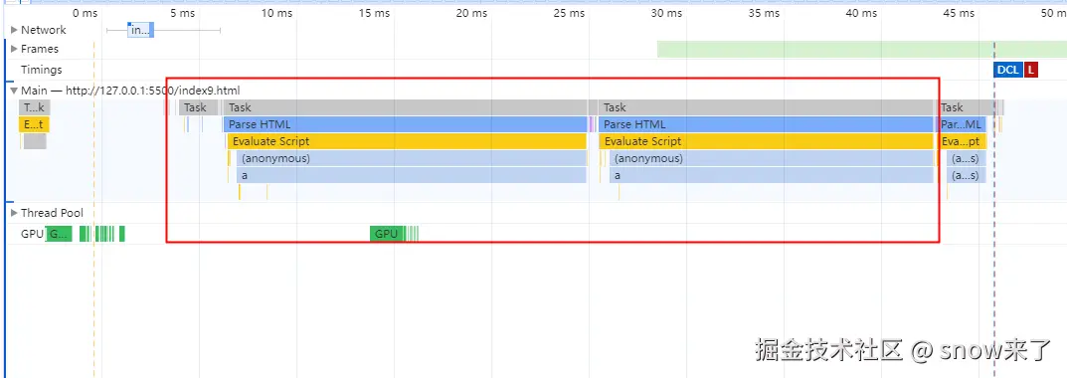Select the upper '(a...s)' bar
The image size is (1067, 378).
point(966,159)
